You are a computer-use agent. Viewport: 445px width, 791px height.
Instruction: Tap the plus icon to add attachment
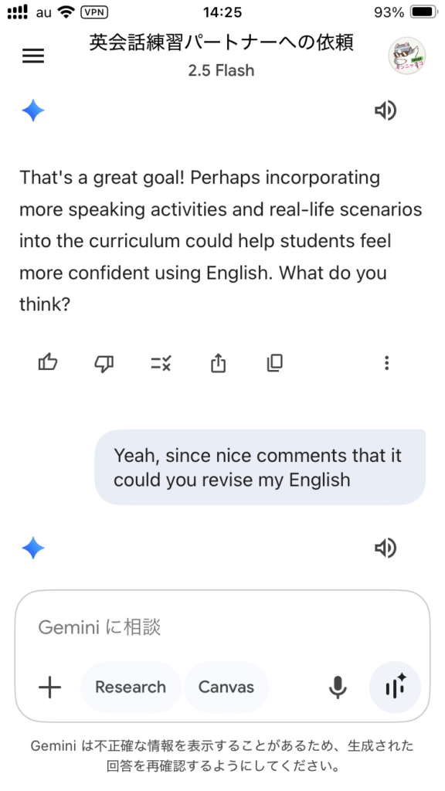coord(49,687)
